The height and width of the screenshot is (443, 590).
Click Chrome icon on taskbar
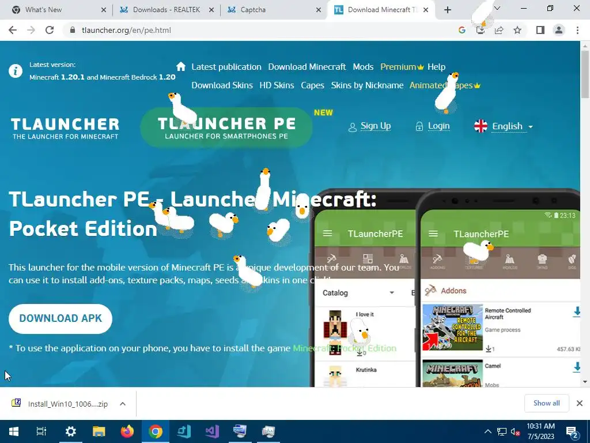pos(156,431)
